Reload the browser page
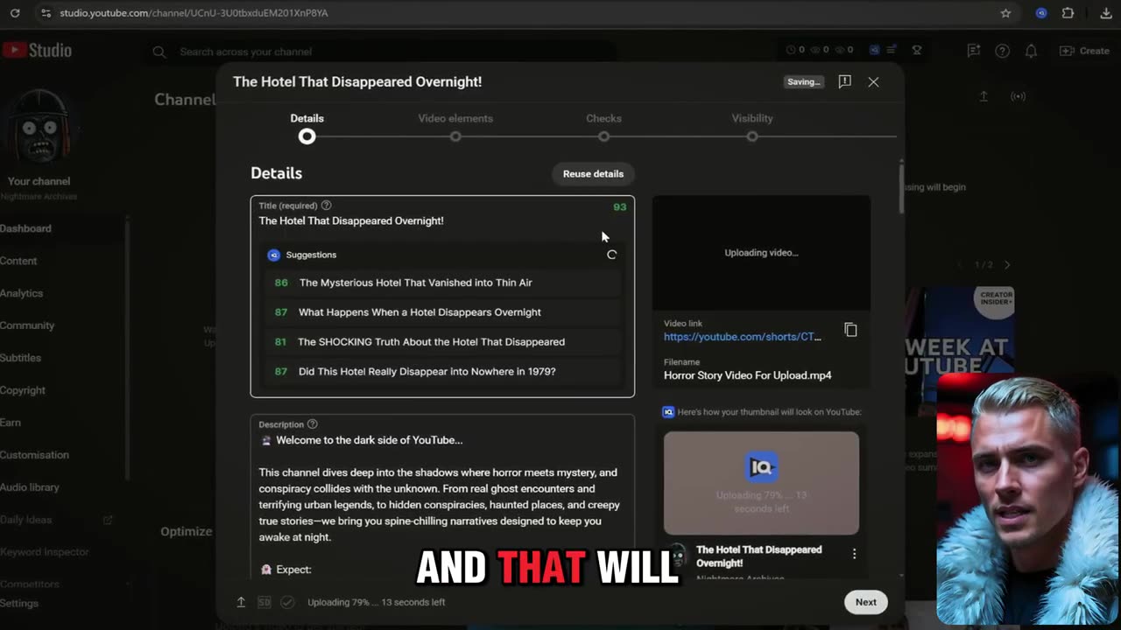Viewport: 1121px width, 630px height. pos(15,13)
